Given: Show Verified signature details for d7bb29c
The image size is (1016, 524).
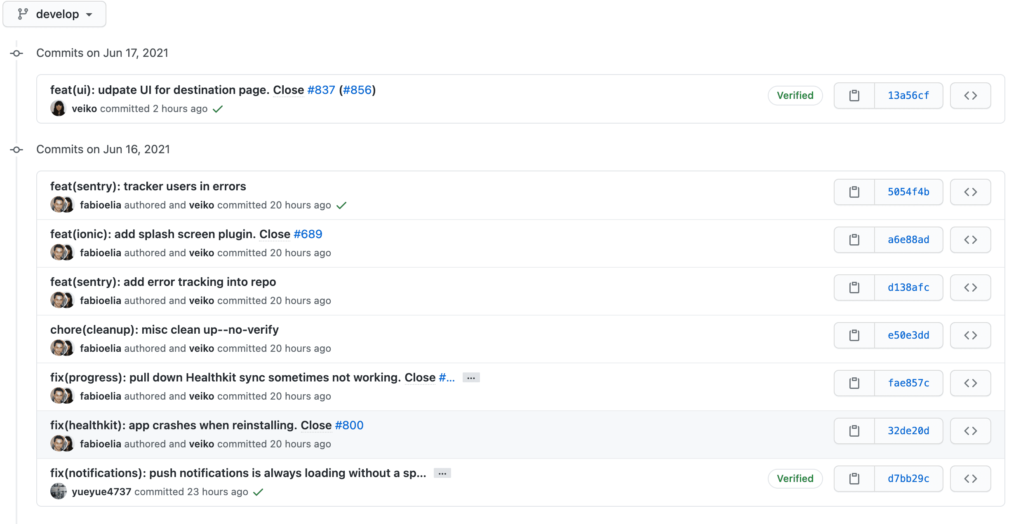Looking at the screenshot, I should point(795,479).
